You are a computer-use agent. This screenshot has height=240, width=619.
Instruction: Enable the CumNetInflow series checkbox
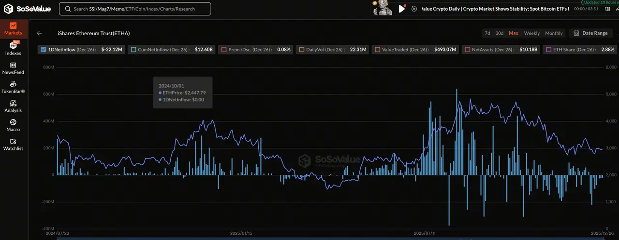133,49
